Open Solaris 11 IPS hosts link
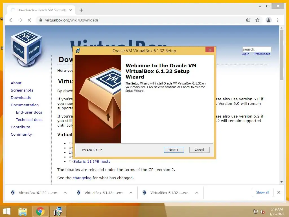Screen dimensions: 289x217 (x=92, y=161)
